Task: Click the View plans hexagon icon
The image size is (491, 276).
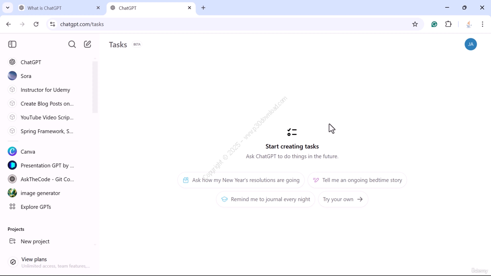Action: point(13,262)
